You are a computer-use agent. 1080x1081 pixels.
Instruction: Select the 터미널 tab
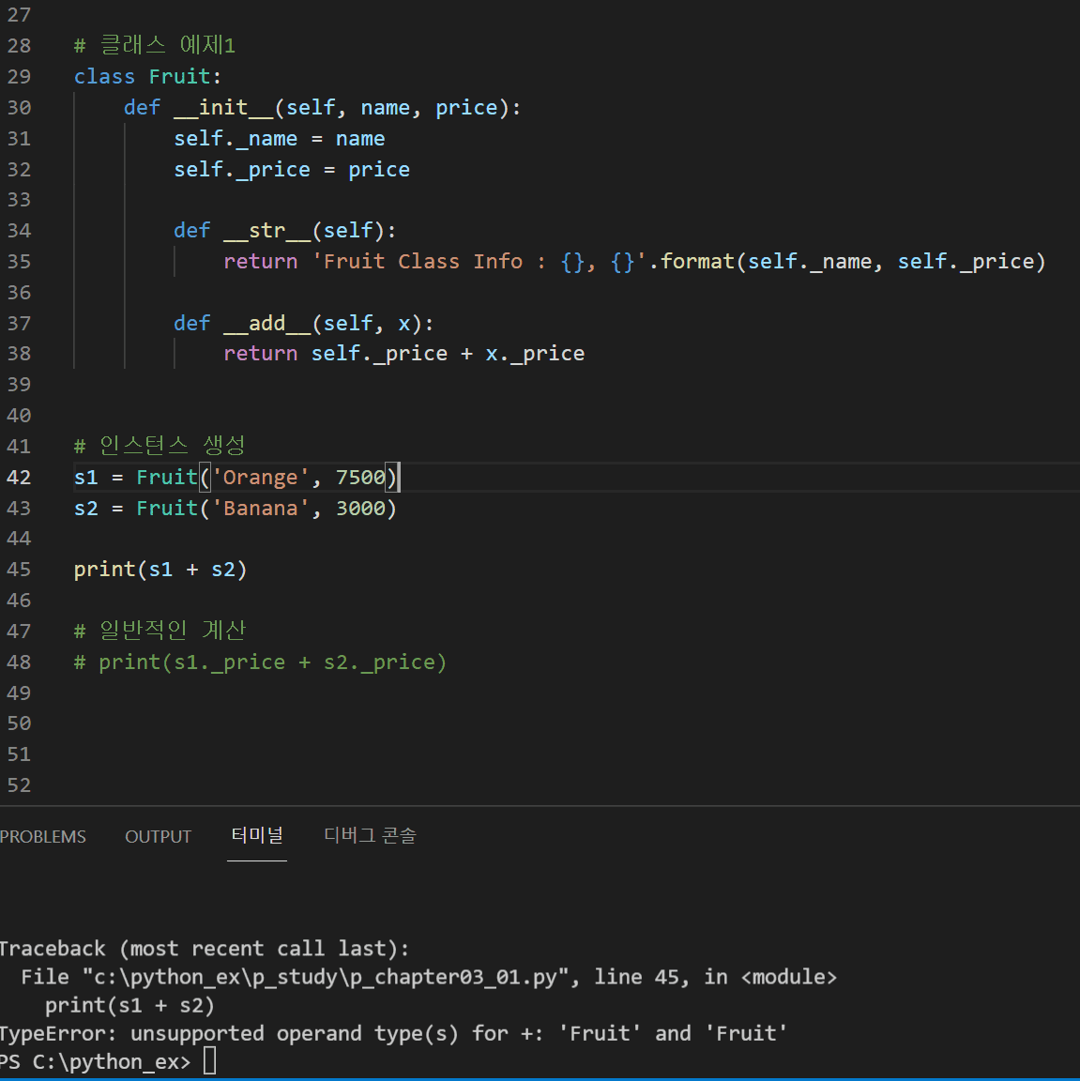[256, 835]
